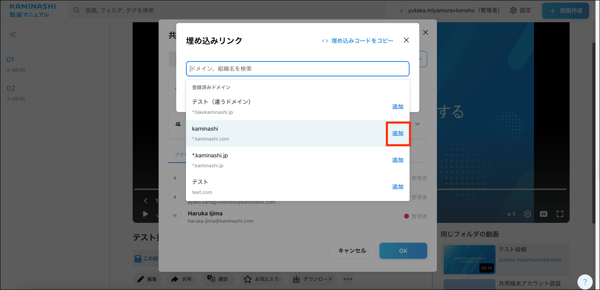Enter fullscreen video mode
Screen dimensions: 600x290
pos(560,214)
